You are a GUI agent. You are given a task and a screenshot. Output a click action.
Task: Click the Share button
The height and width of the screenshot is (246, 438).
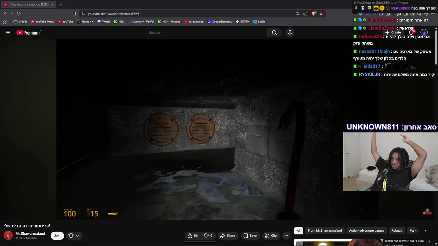(228, 235)
